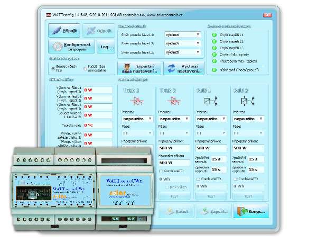The height and width of the screenshot is (242, 317).
Task: Toggle CombiWATT checkbox under Relé 1
Action: tap(198, 179)
